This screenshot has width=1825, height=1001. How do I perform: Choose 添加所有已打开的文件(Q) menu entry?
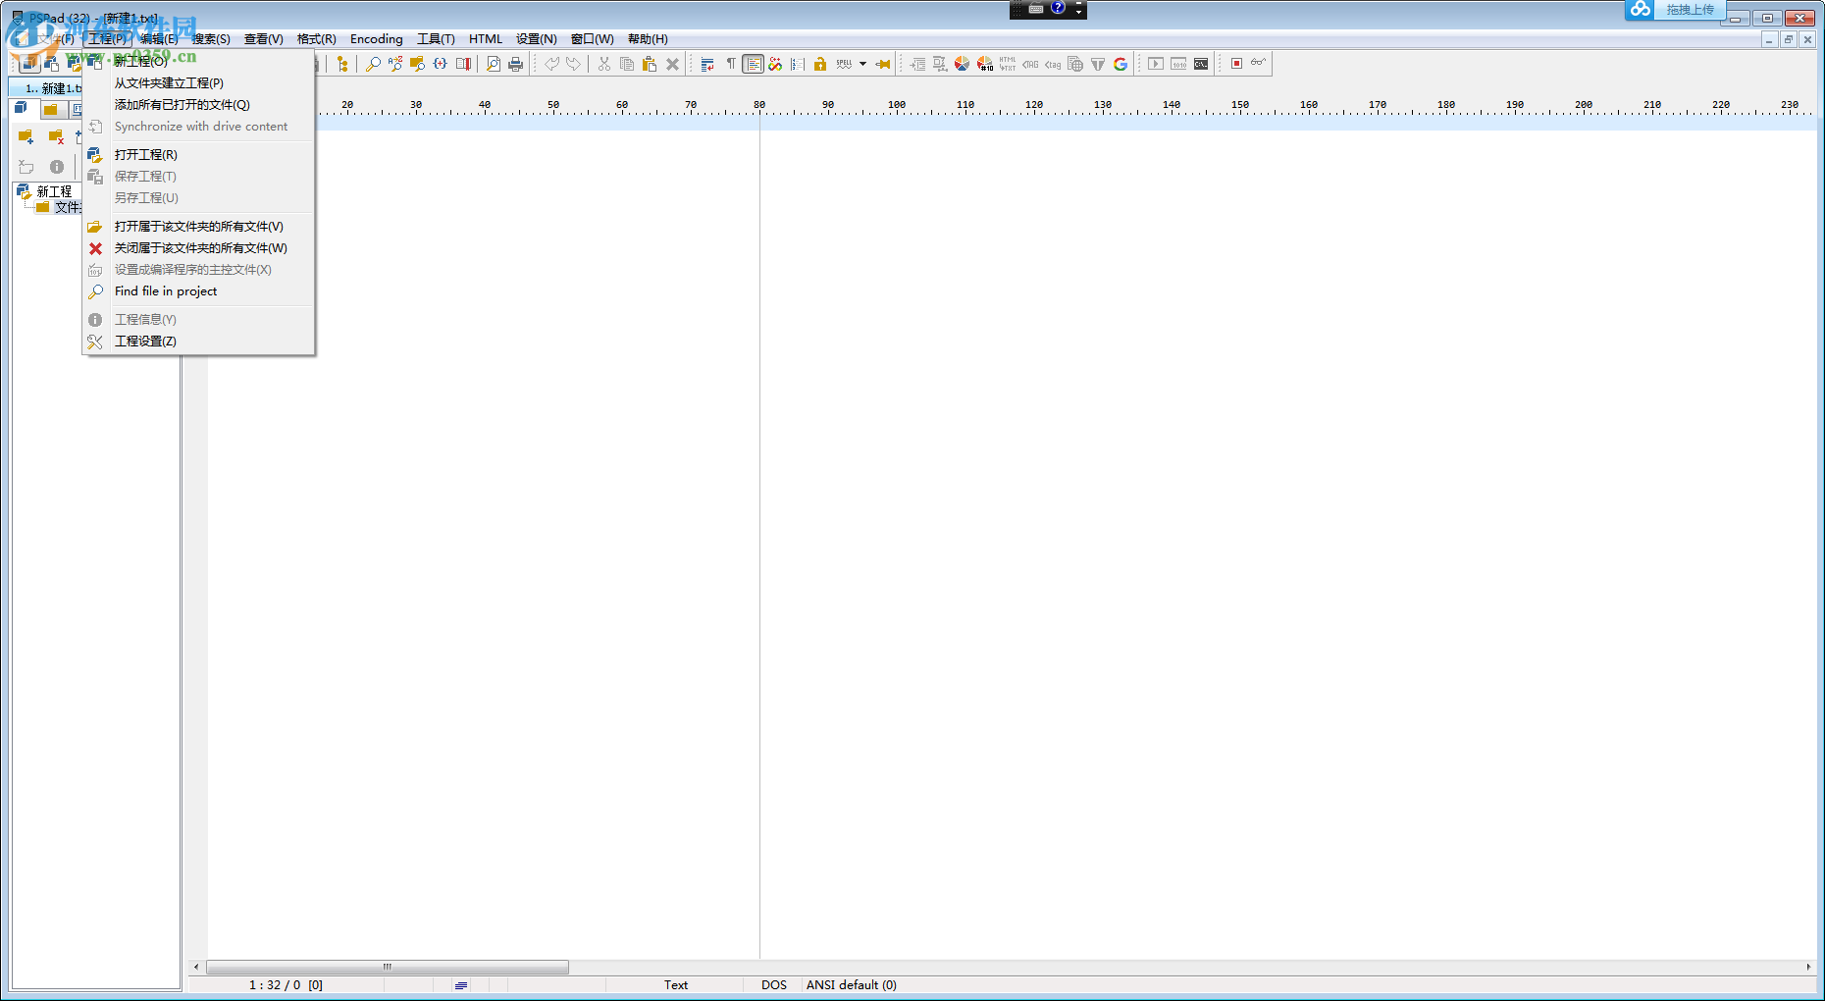pyautogui.click(x=198, y=105)
